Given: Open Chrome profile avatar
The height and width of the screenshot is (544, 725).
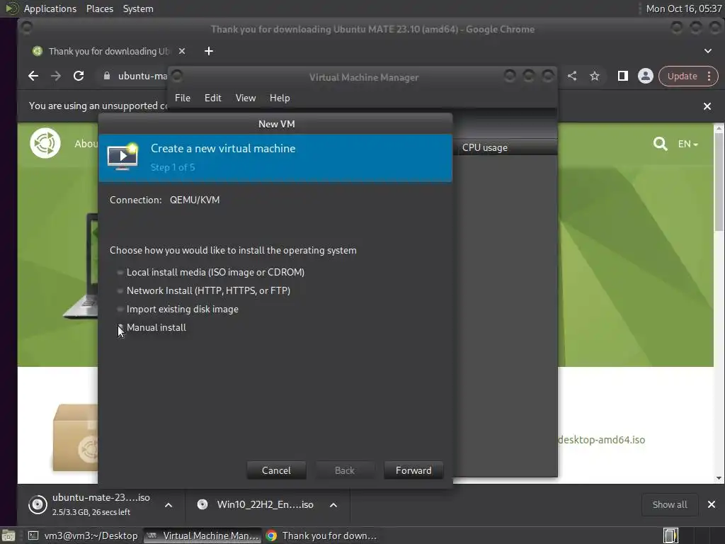Looking at the screenshot, I should [x=646, y=76].
